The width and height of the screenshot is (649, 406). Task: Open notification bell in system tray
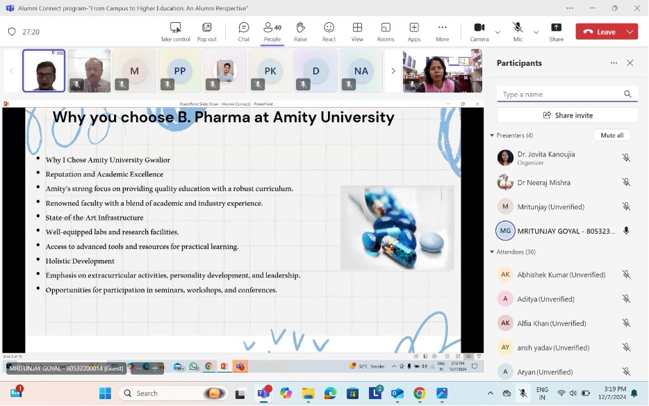634,393
